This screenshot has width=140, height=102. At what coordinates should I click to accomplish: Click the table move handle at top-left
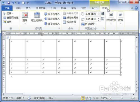click(x=8, y=38)
